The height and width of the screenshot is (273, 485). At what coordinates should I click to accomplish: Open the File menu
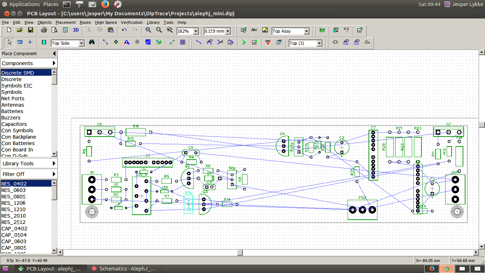coord(5,22)
